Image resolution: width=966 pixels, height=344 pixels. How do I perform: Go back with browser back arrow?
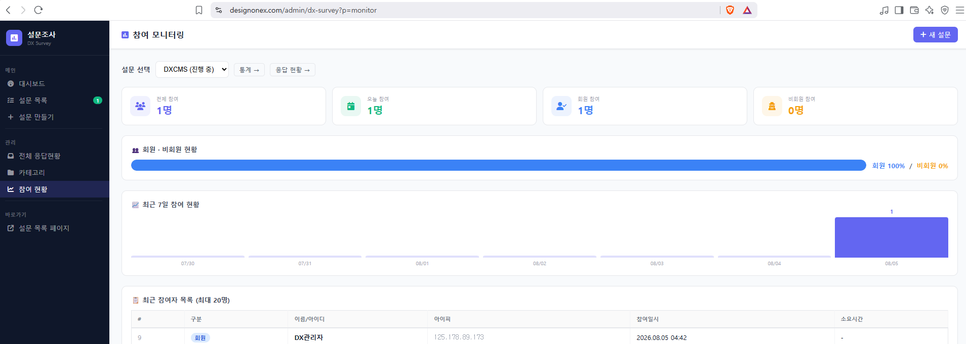[x=8, y=10]
